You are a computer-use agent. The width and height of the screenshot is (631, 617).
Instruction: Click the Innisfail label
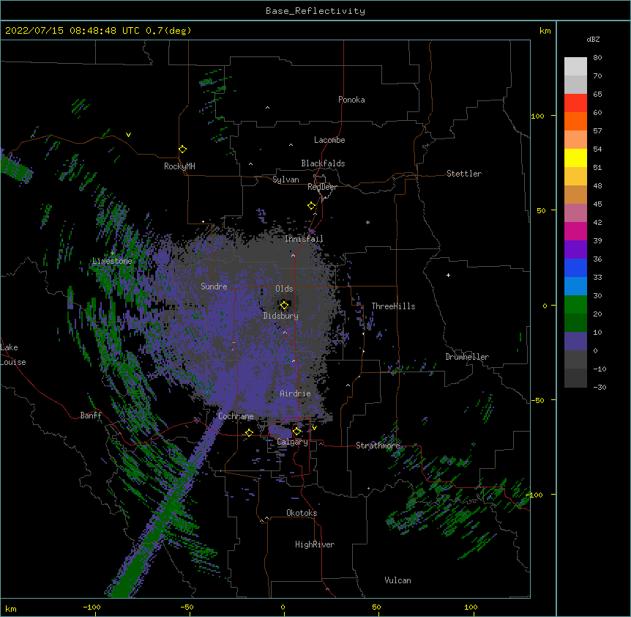(304, 239)
